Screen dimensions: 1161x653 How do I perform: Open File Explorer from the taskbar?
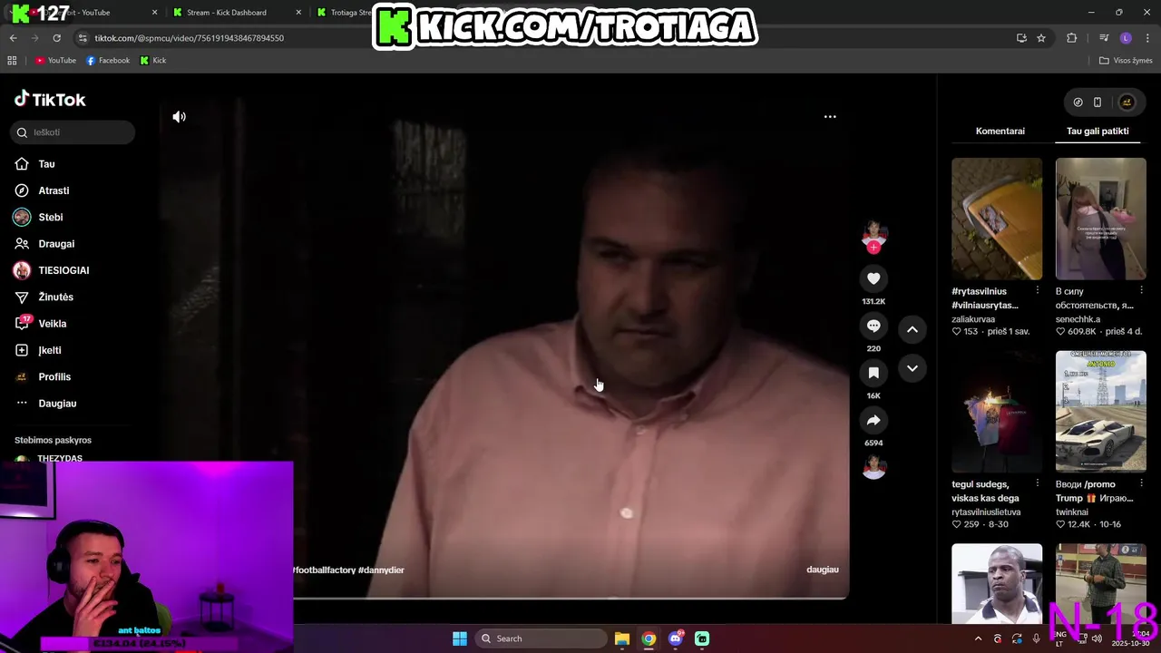point(622,638)
